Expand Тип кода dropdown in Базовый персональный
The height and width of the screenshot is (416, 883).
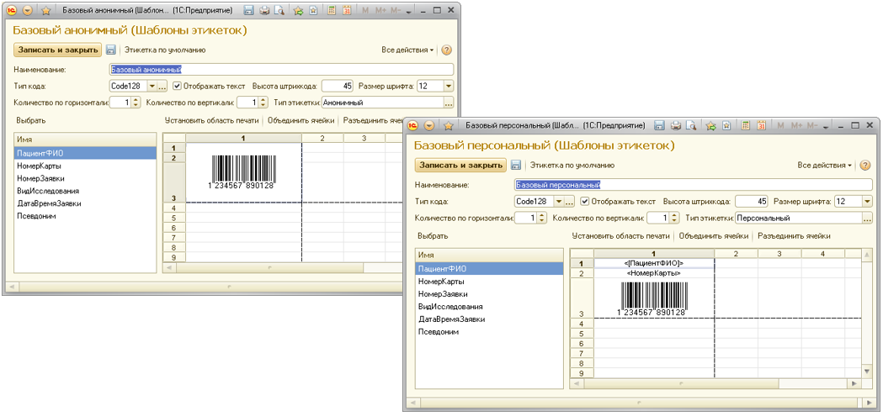pos(558,201)
